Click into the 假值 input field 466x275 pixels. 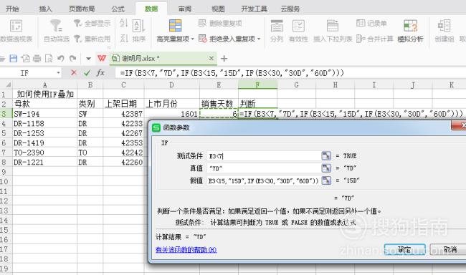coord(264,180)
